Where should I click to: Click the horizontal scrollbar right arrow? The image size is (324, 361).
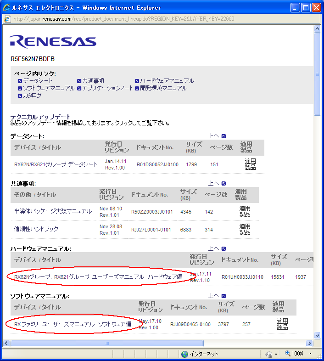310,343
